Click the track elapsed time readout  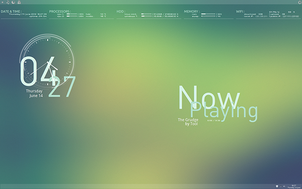[214, 120]
